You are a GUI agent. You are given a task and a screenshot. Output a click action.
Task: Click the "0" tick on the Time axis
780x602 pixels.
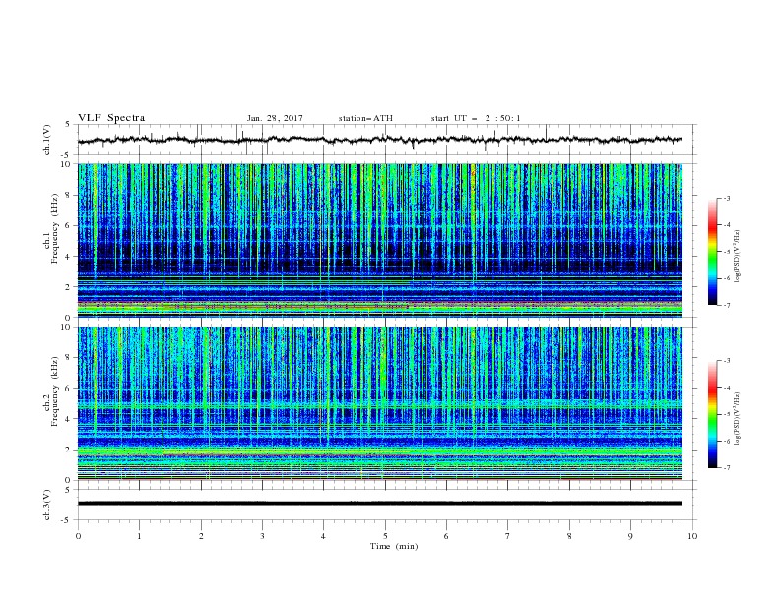pos(78,536)
